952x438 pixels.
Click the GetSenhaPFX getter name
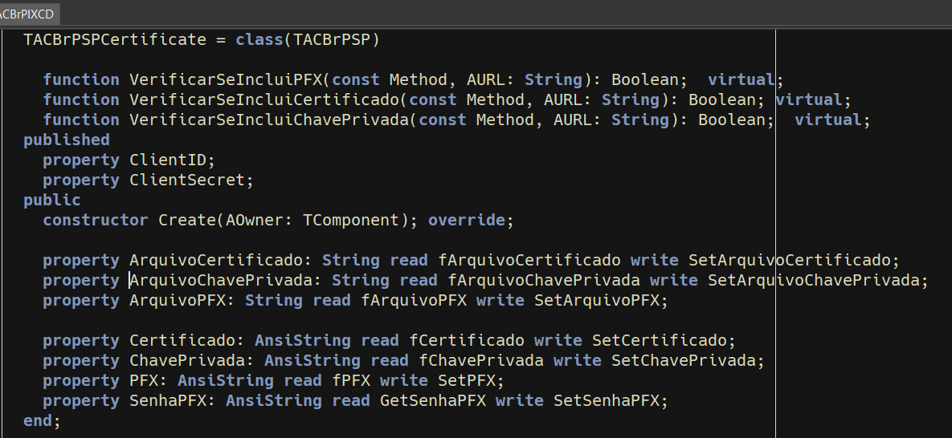(x=433, y=400)
